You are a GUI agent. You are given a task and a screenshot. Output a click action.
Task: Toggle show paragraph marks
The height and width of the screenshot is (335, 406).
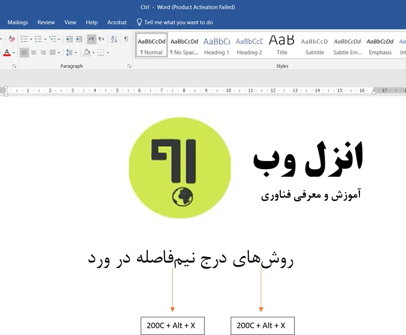126,39
